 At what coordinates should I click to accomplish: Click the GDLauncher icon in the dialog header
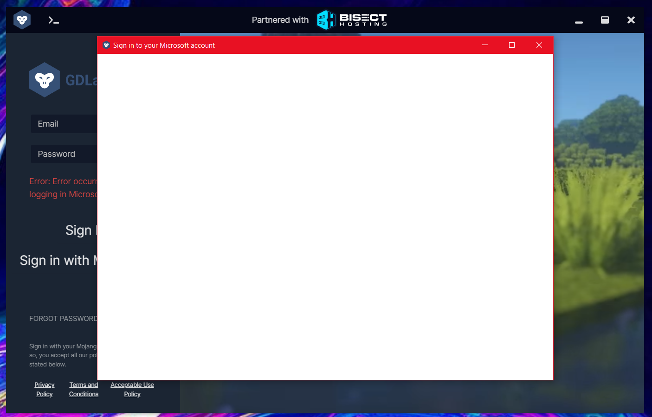coord(107,45)
